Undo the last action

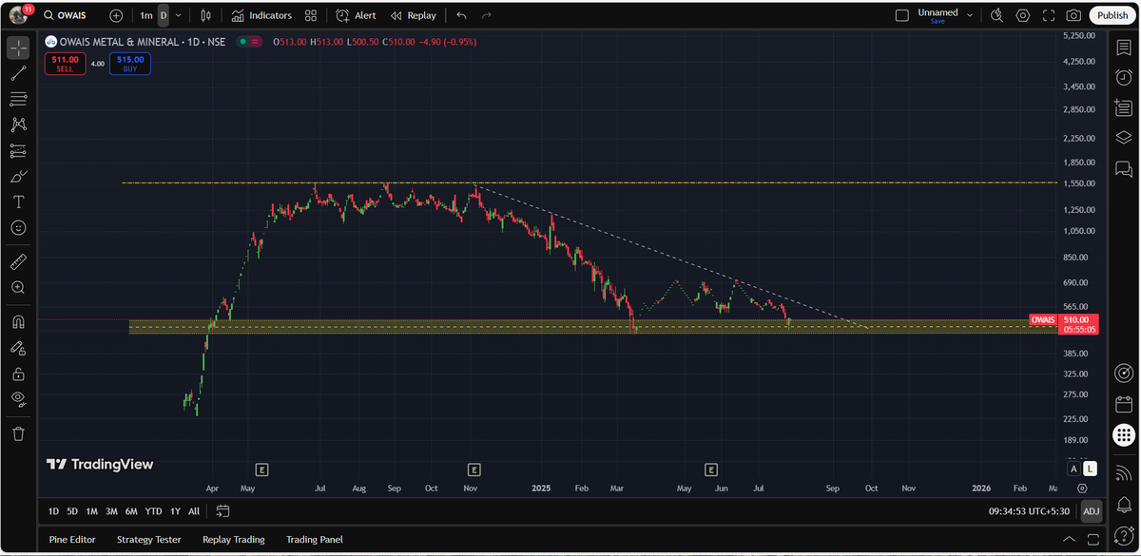461,15
